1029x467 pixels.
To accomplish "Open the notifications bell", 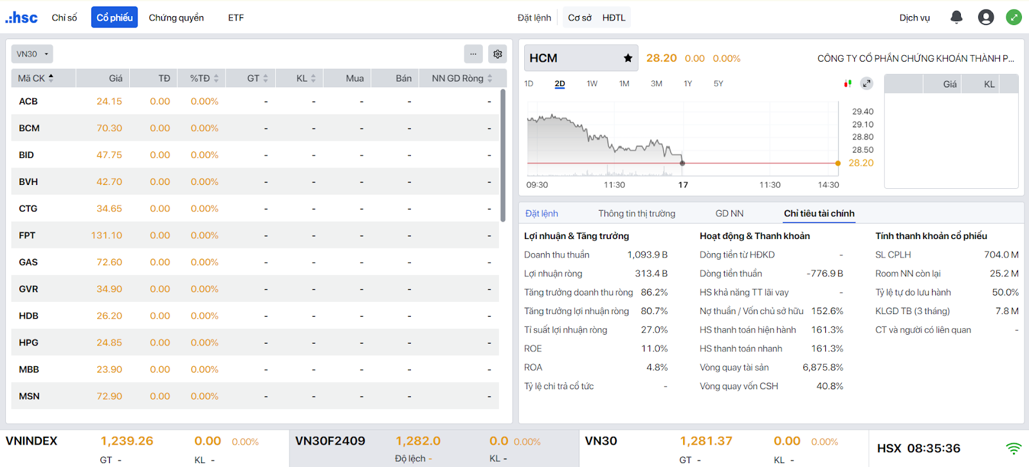I will point(956,17).
